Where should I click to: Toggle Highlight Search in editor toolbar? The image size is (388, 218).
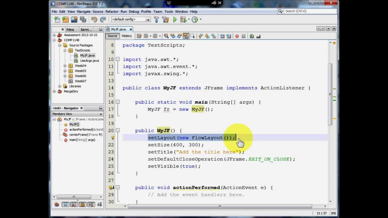(186, 36)
